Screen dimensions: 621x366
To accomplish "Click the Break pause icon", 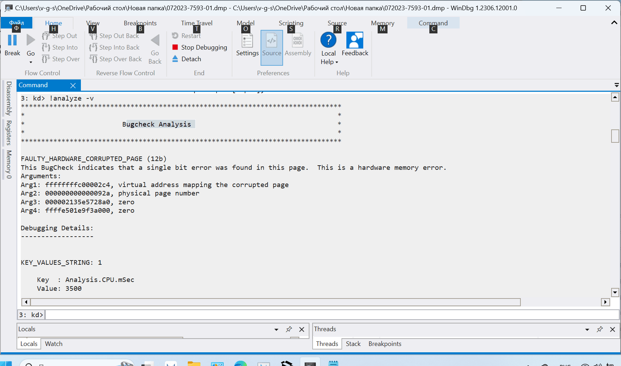I will 12,40.
